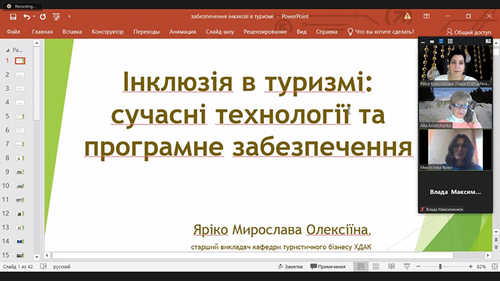This screenshot has height=281, width=500.
Task: Click muted microphone icon beside Влада Максименюк
Action: [x=422, y=209]
